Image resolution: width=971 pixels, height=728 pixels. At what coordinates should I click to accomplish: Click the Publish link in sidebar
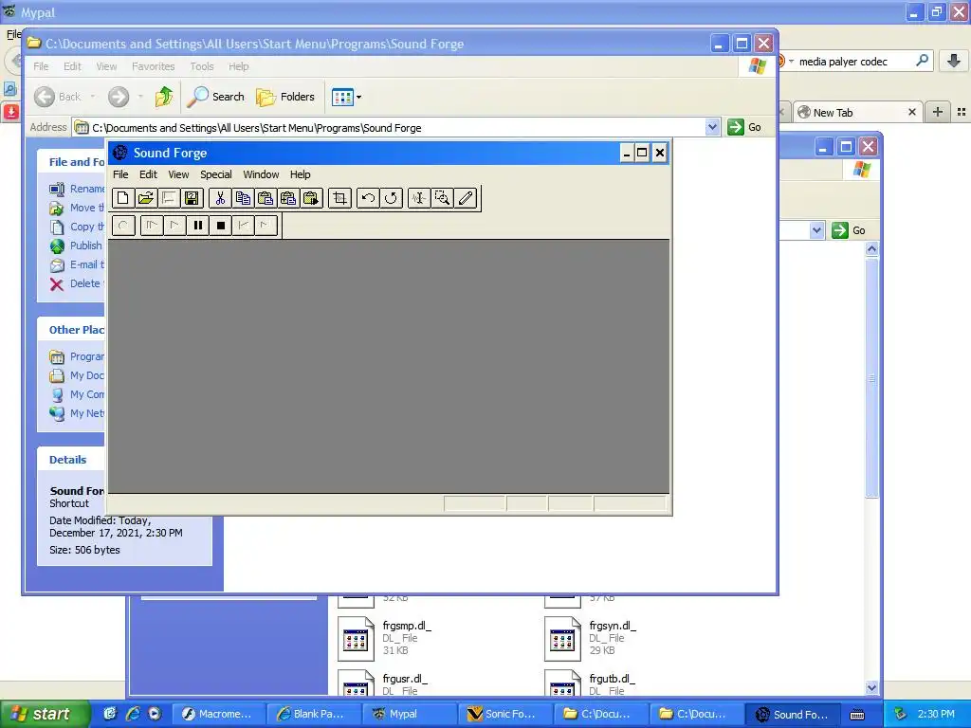pyautogui.click(x=76, y=246)
